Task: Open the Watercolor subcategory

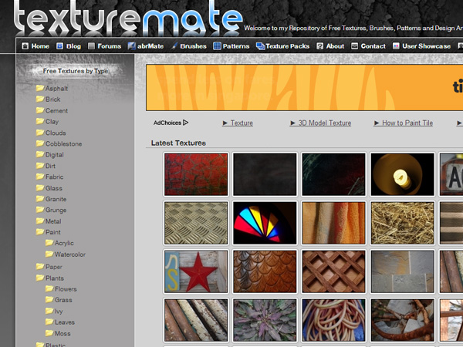Action: 70,254
